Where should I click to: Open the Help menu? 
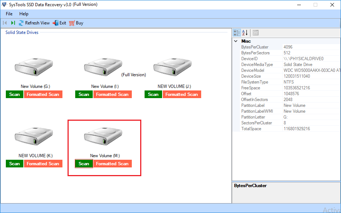[24, 14]
